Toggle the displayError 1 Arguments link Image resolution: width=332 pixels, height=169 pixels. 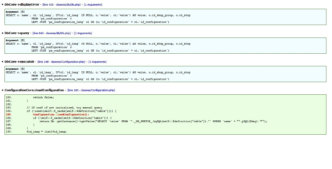(x=93, y=5)
